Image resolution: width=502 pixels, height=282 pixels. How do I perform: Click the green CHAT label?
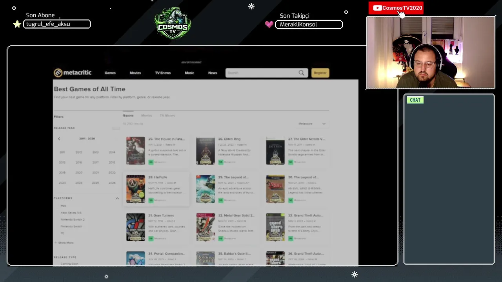[415, 100]
